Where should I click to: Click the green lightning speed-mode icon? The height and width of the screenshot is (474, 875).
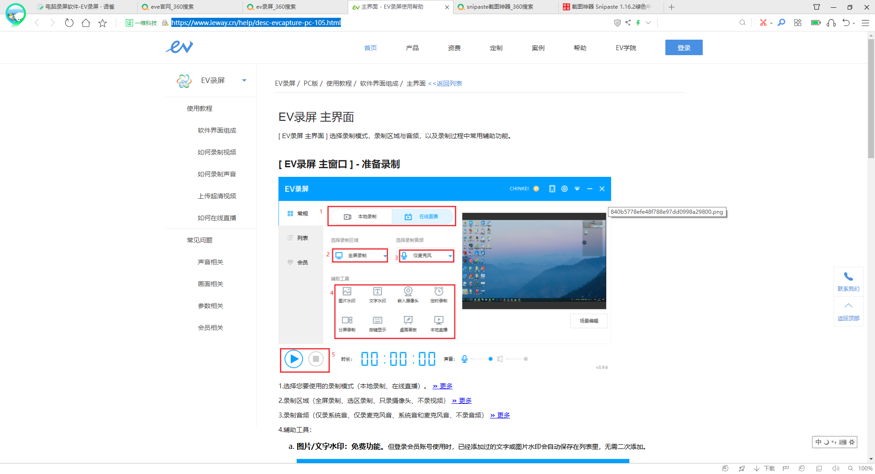638,23
